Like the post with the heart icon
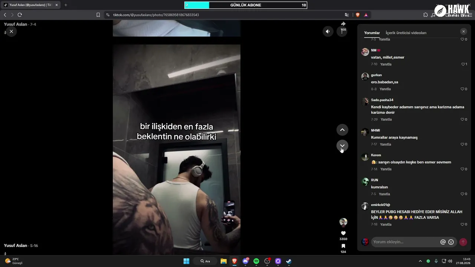 tap(343, 233)
